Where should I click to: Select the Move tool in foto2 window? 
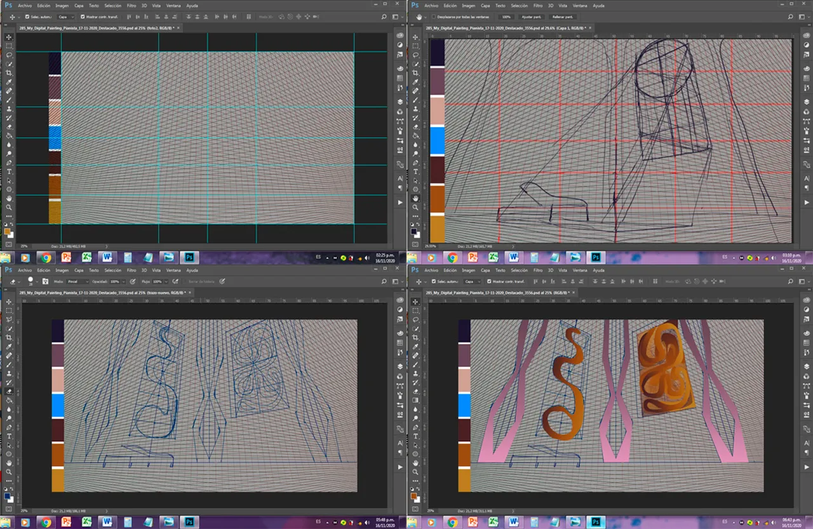click(x=9, y=37)
